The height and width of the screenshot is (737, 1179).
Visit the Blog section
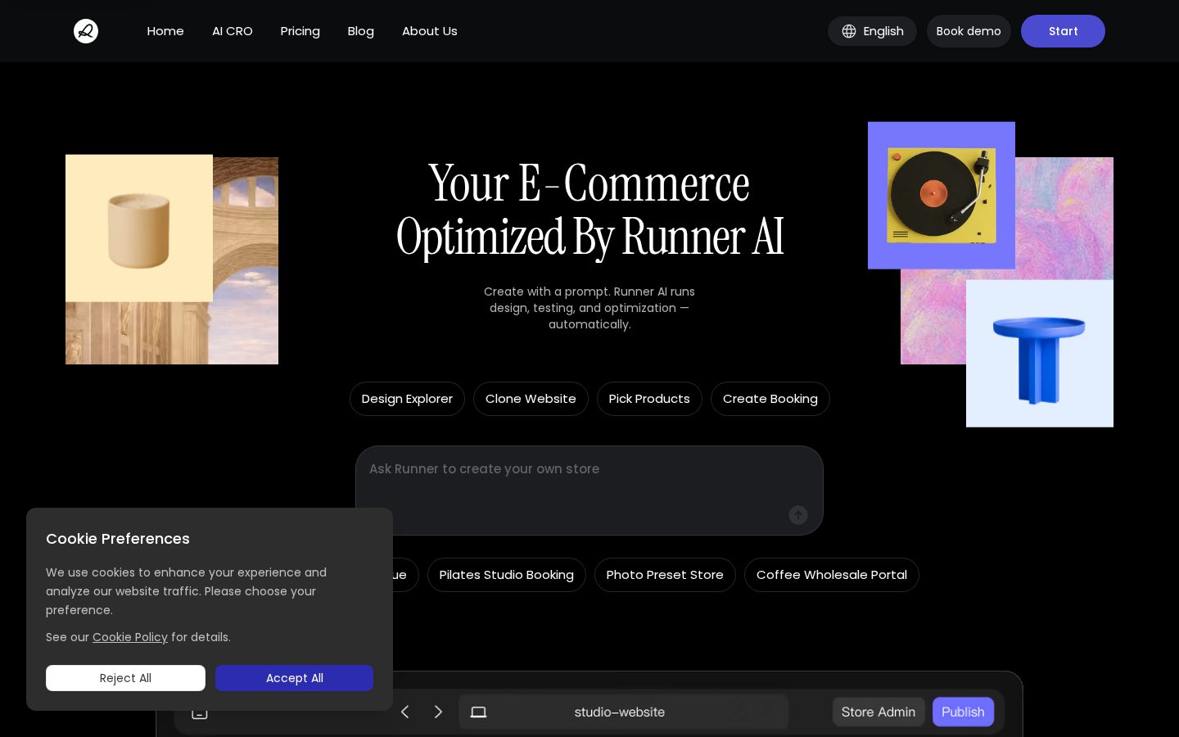click(360, 31)
